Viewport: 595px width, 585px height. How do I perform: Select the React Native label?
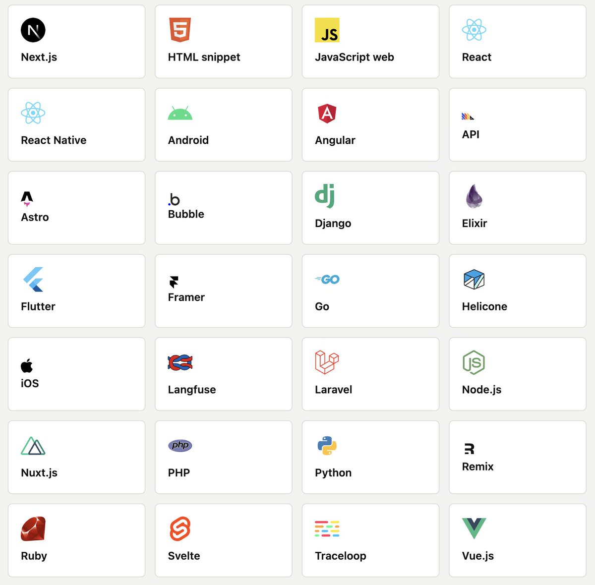pyautogui.click(x=54, y=140)
